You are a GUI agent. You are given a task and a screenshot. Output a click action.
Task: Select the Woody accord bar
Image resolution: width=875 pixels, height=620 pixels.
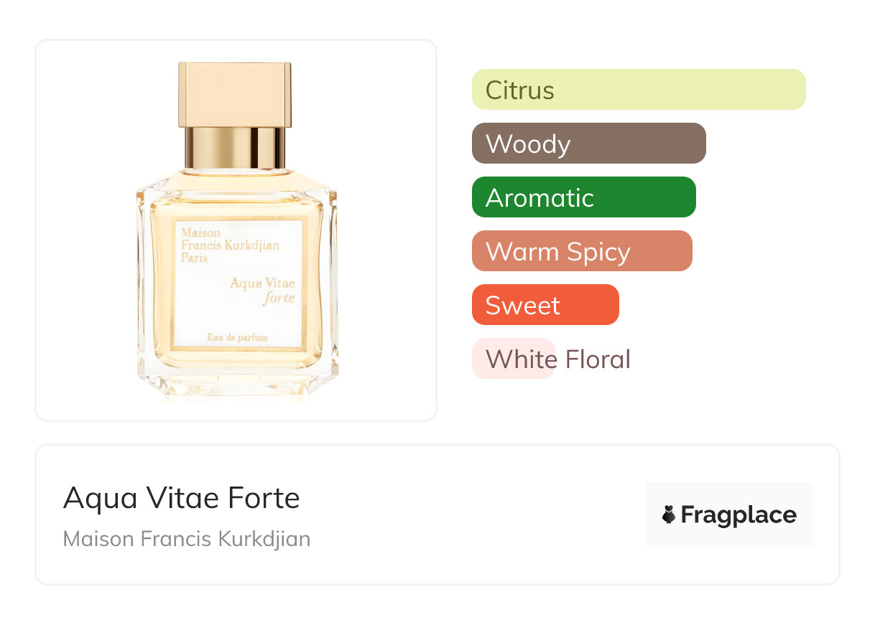click(589, 144)
